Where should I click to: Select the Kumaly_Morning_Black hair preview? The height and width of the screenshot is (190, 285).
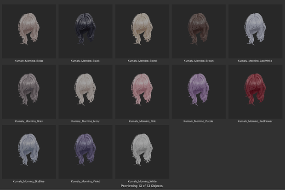tap(85, 31)
